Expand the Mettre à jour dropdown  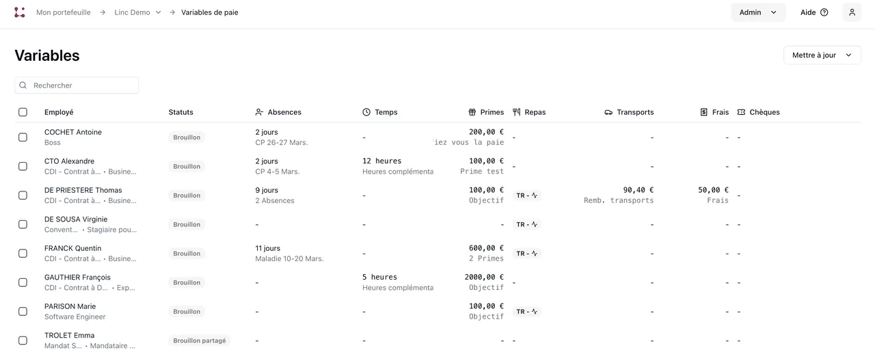[x=822, y=55]
